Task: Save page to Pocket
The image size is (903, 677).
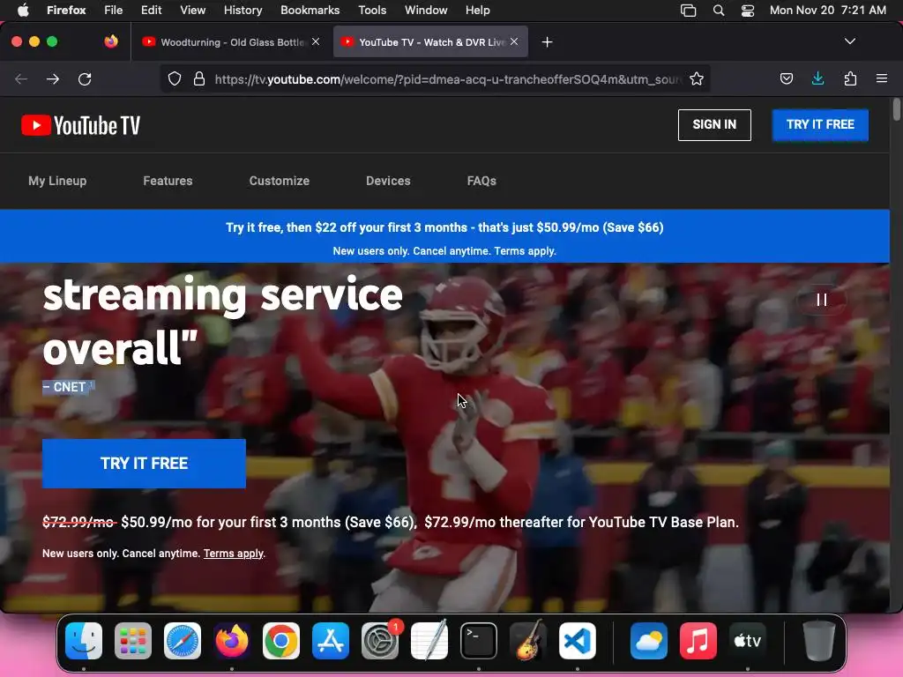Action: [x=786, y=78]
